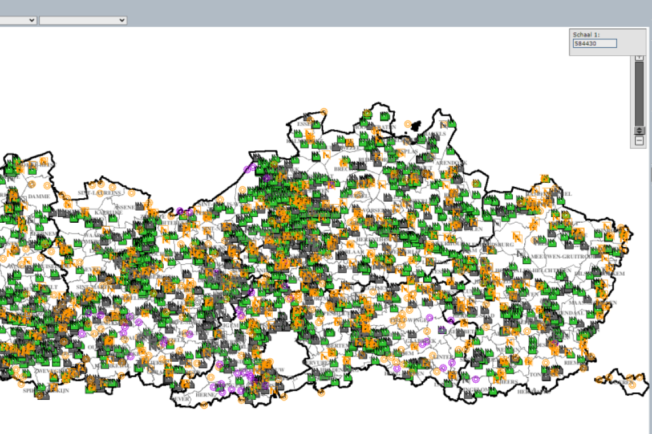This screenshot has height=434, width=652.
Task: Select an orange circle marker near Tongeren
Action: (x=545, y=363)
